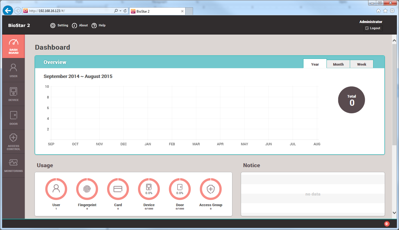The width and height of the screenshot is (399, 230).
Task: Click the Logout button
Action: 373,28
